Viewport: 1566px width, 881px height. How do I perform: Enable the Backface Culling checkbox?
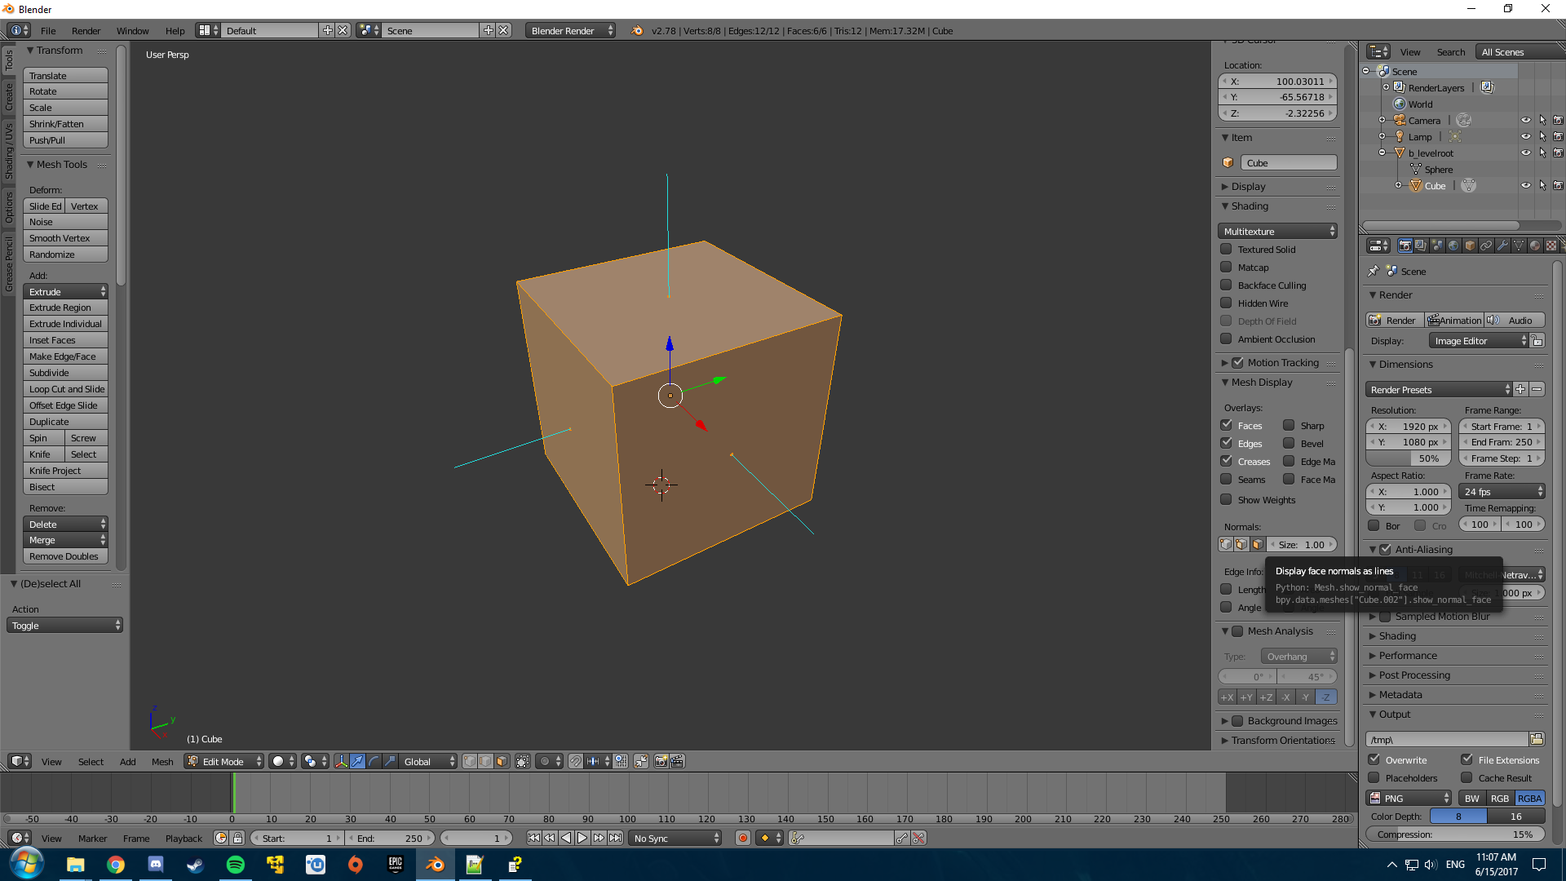click(x=1226, y=286)
